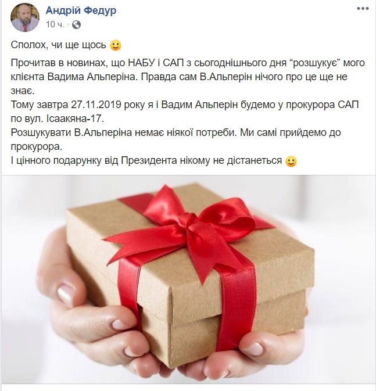Click the word "клієнта" in the post

pyautogui.click(x=28, y=77)
